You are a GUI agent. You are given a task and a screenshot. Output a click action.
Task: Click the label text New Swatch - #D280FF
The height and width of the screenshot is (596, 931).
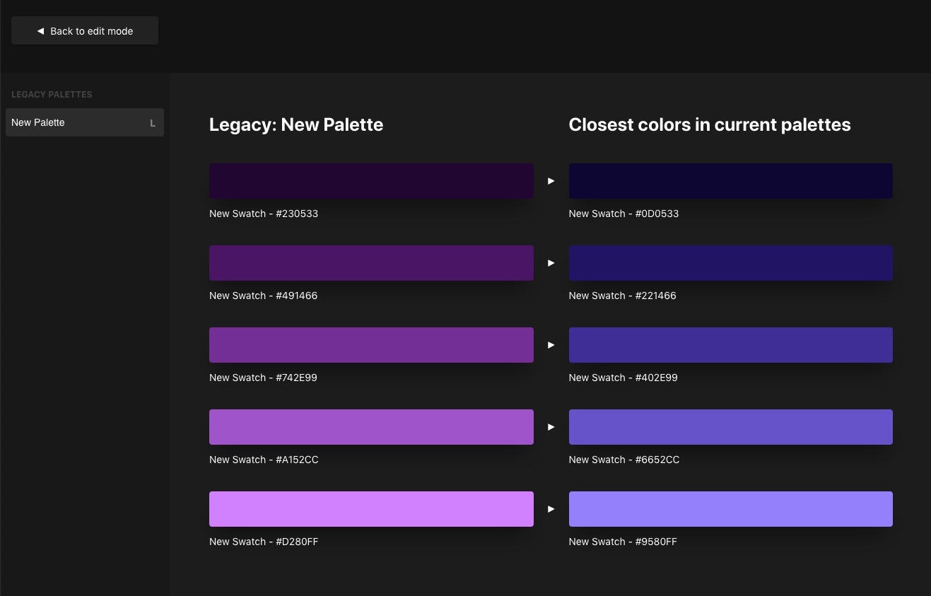(x=264, y=542)
